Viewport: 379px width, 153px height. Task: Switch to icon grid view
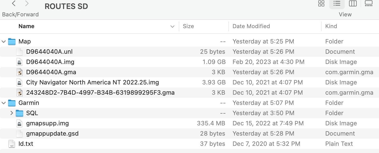tap(321, 4)
